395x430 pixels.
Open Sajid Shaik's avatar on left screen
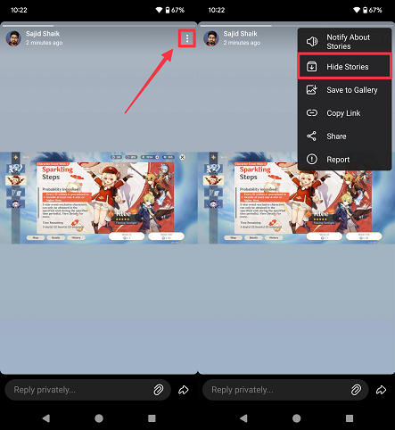coord(13,38)
